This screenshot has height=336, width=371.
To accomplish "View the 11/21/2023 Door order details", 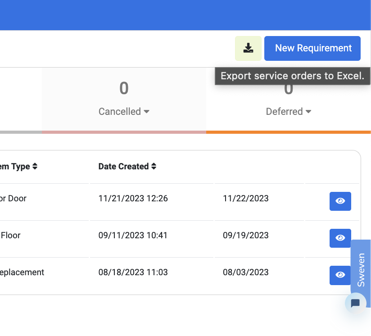I will click(340, 201).
